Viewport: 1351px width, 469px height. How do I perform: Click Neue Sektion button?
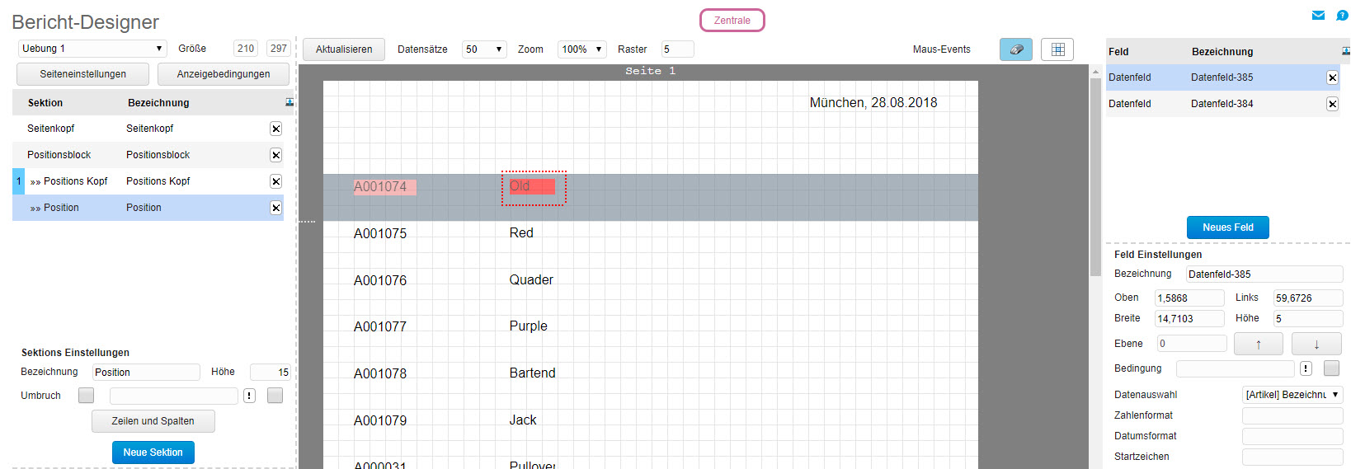click(153, 453)
